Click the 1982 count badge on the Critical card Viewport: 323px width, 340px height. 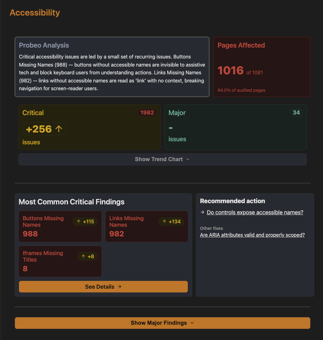click(x=147, y=113)
